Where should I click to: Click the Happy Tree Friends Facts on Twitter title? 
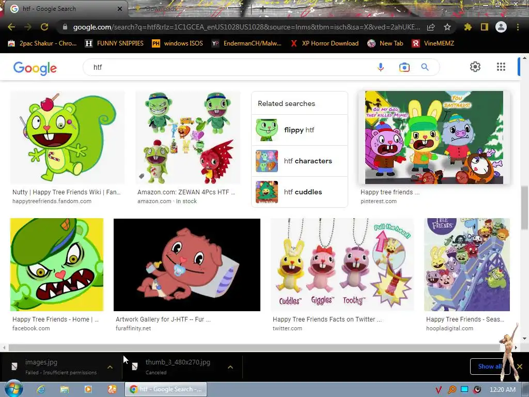tap(327, 319)
